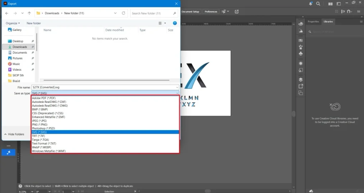This screenshot has width=364, height=193.
Task: Choose Photoshop (*.PSD) format
Action: [x=105, y=128]
